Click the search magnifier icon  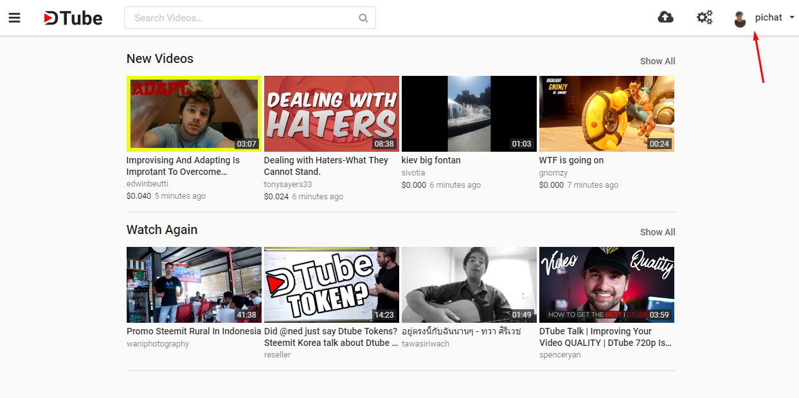363,18
